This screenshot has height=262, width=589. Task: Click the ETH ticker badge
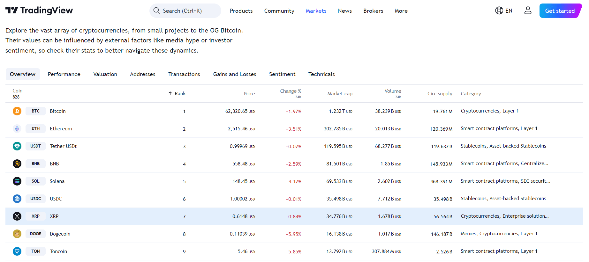35,128
